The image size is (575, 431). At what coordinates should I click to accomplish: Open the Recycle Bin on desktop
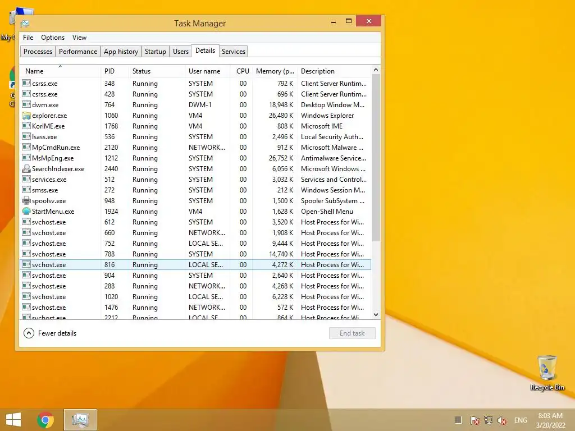[x=547, y=373]
